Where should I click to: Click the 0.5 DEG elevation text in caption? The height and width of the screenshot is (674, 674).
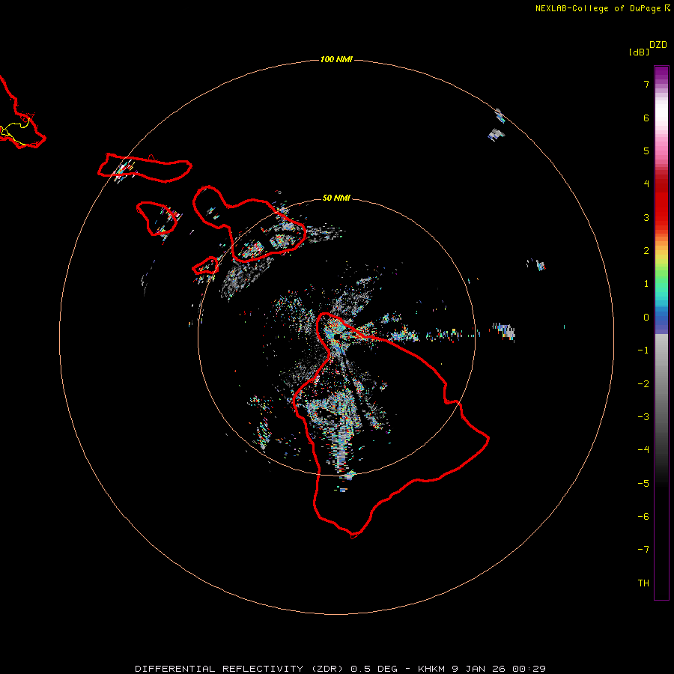click(x=374, y=669)
